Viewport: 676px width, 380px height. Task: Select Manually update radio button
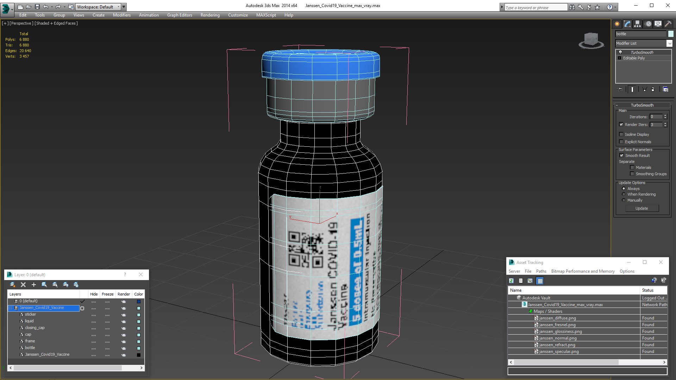[624, 200]
